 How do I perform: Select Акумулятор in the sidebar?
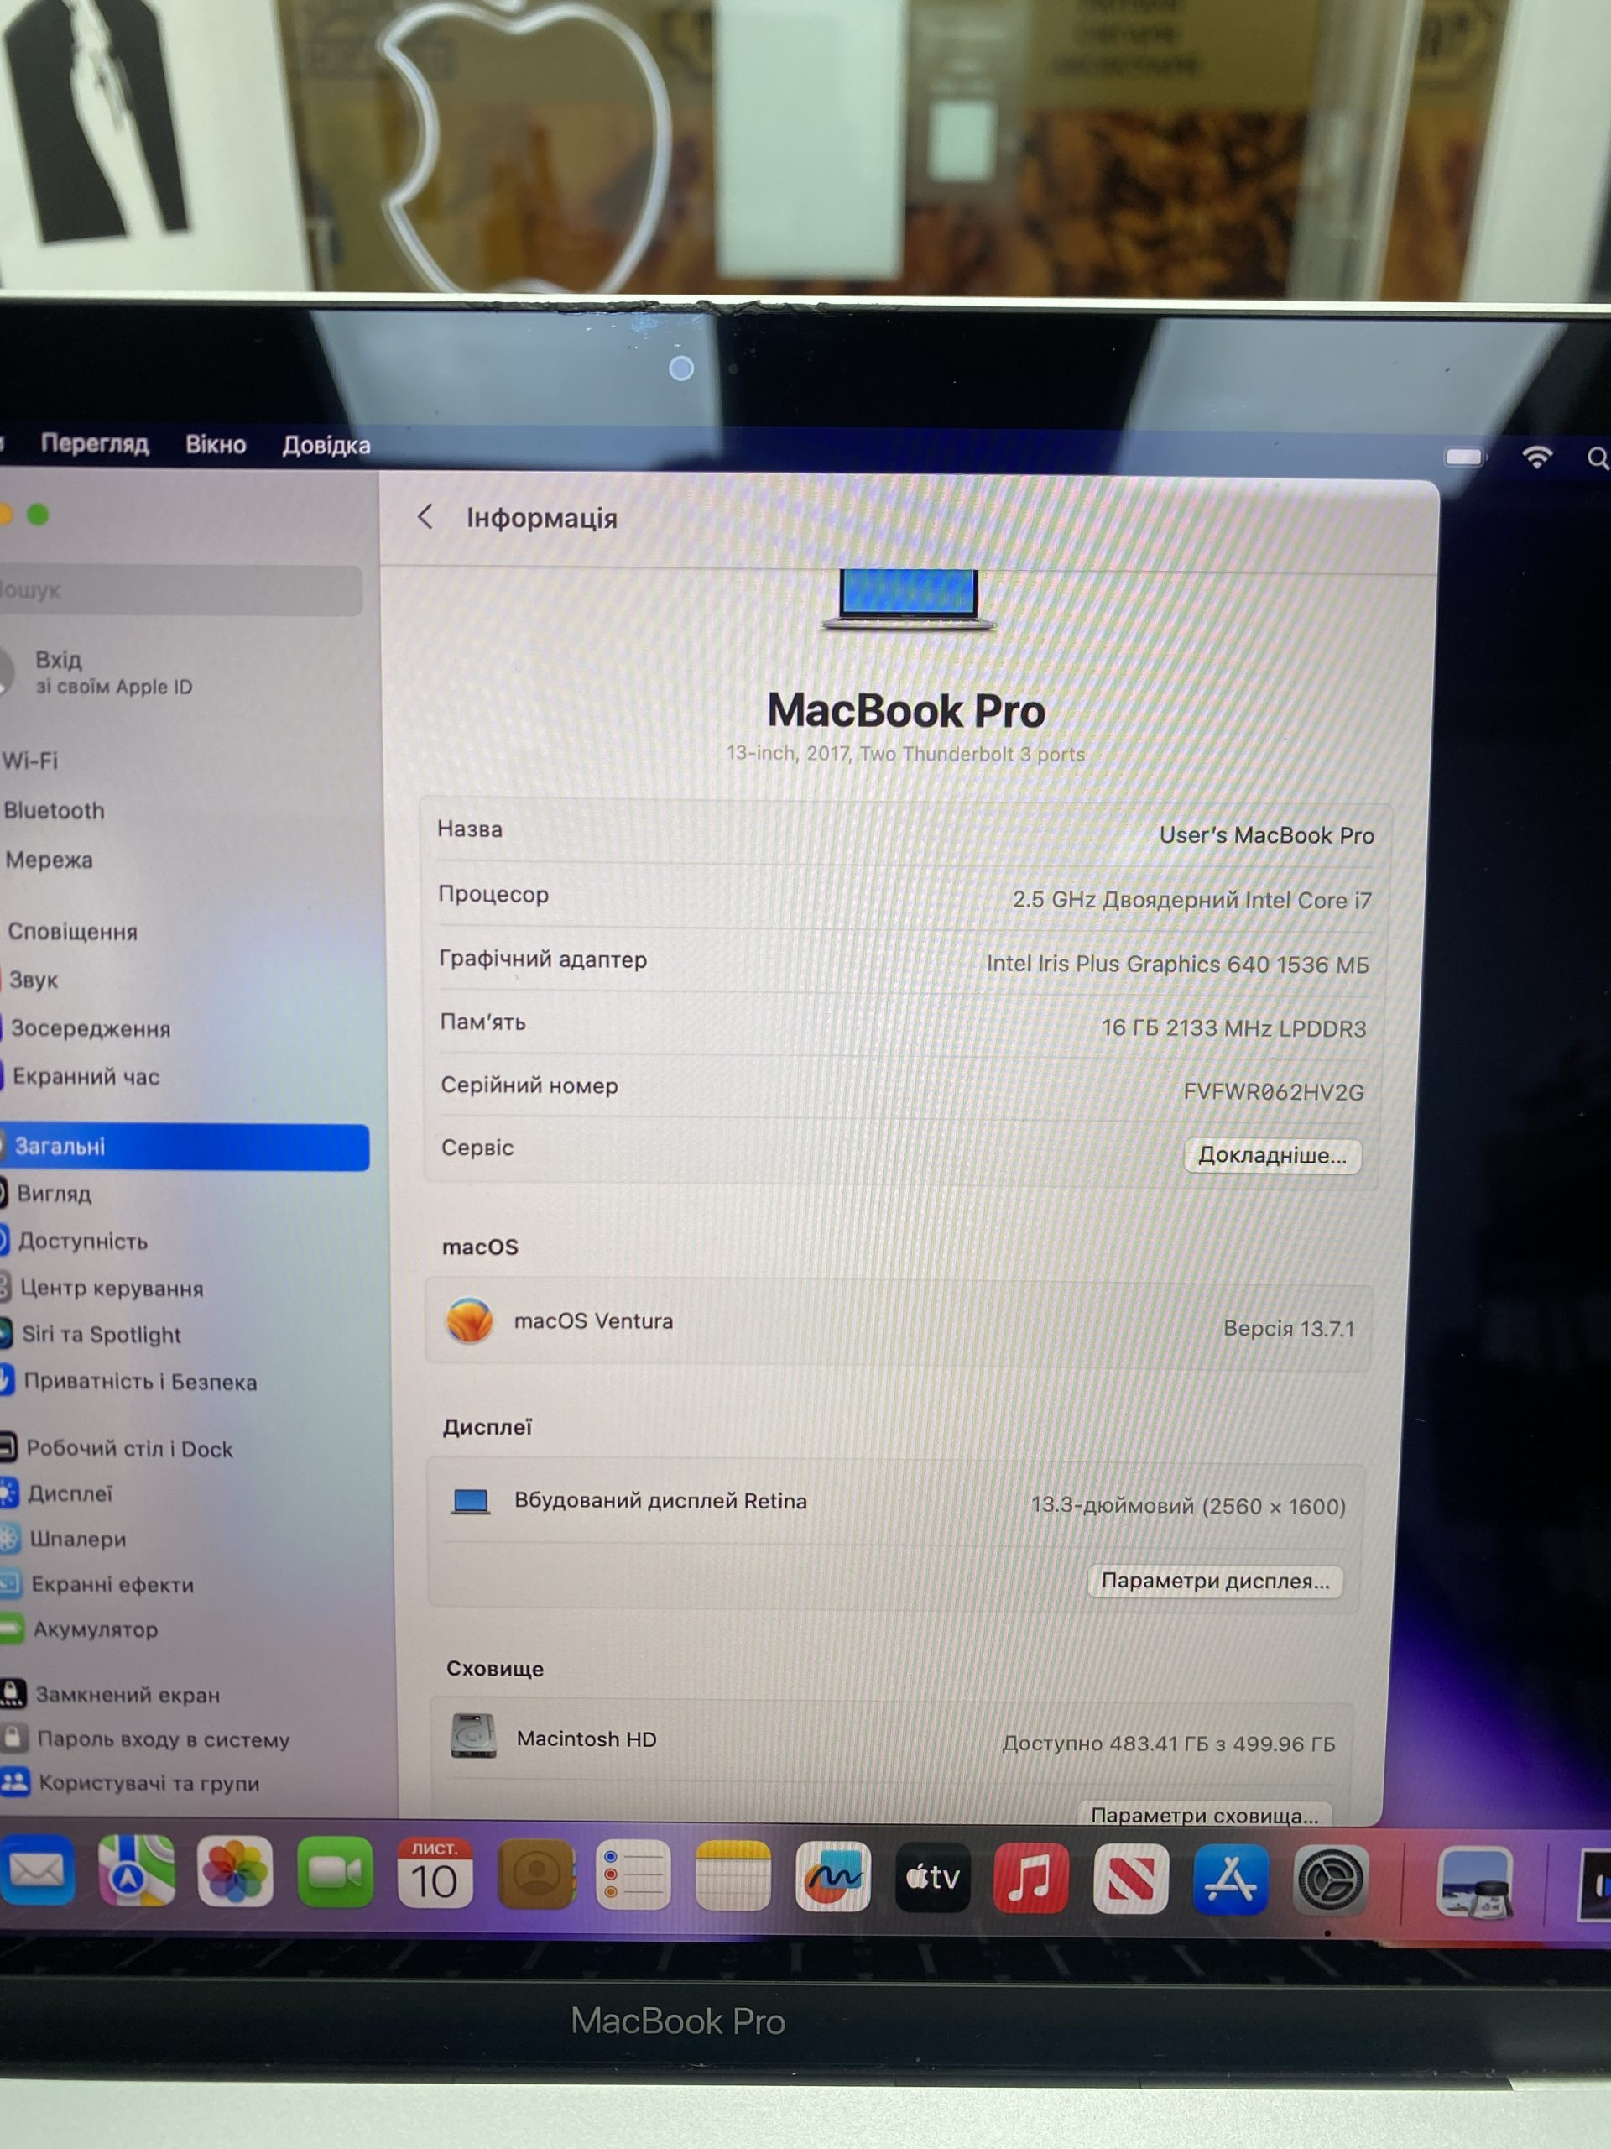tap(94, 1629)
